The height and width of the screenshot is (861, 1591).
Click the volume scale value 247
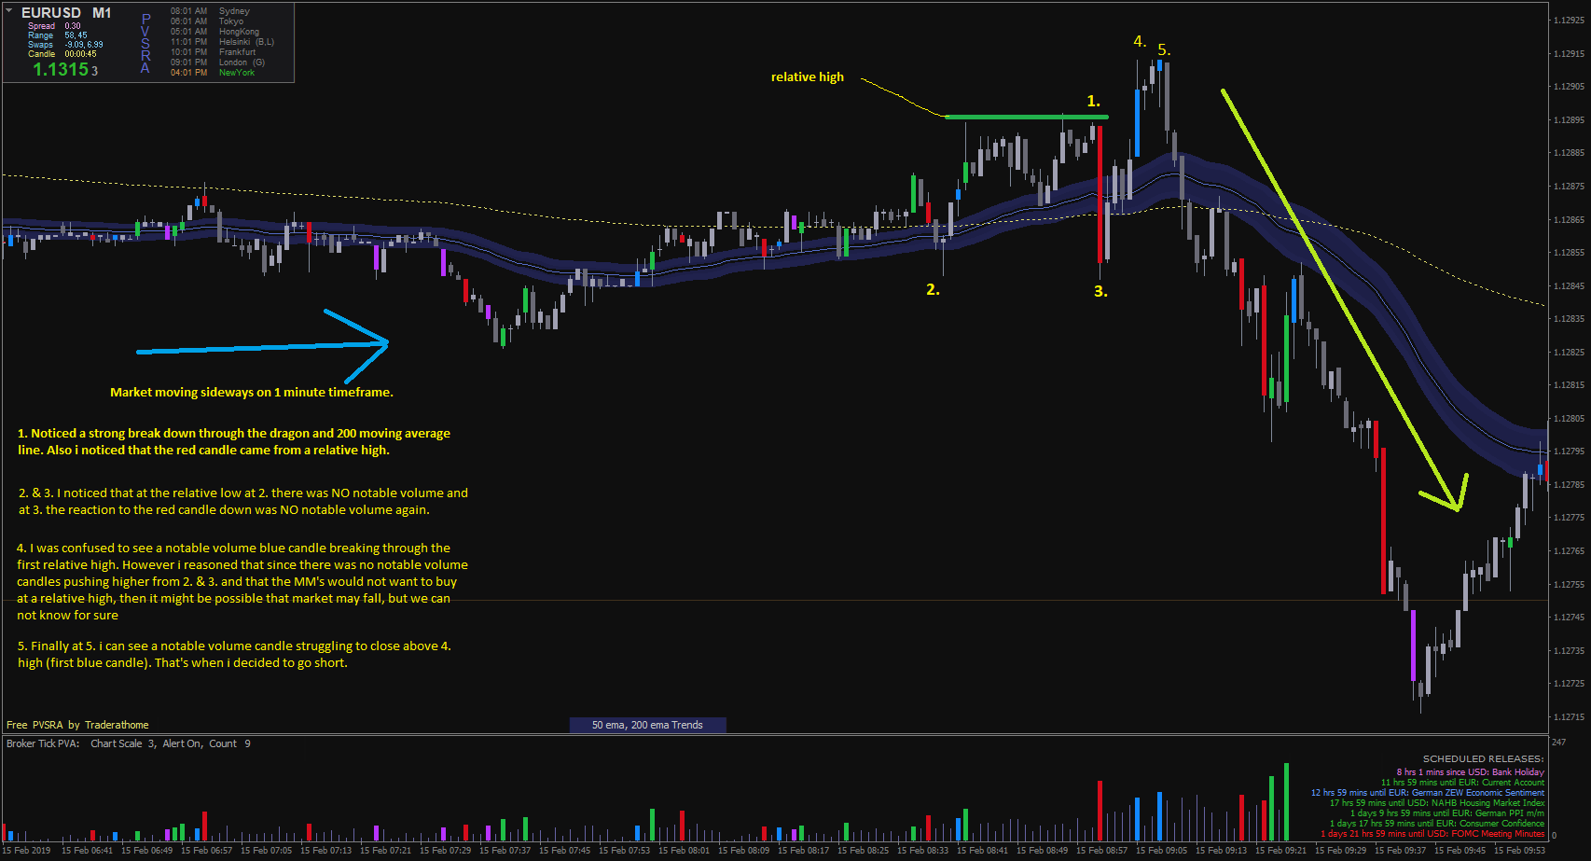[1559, 743]
